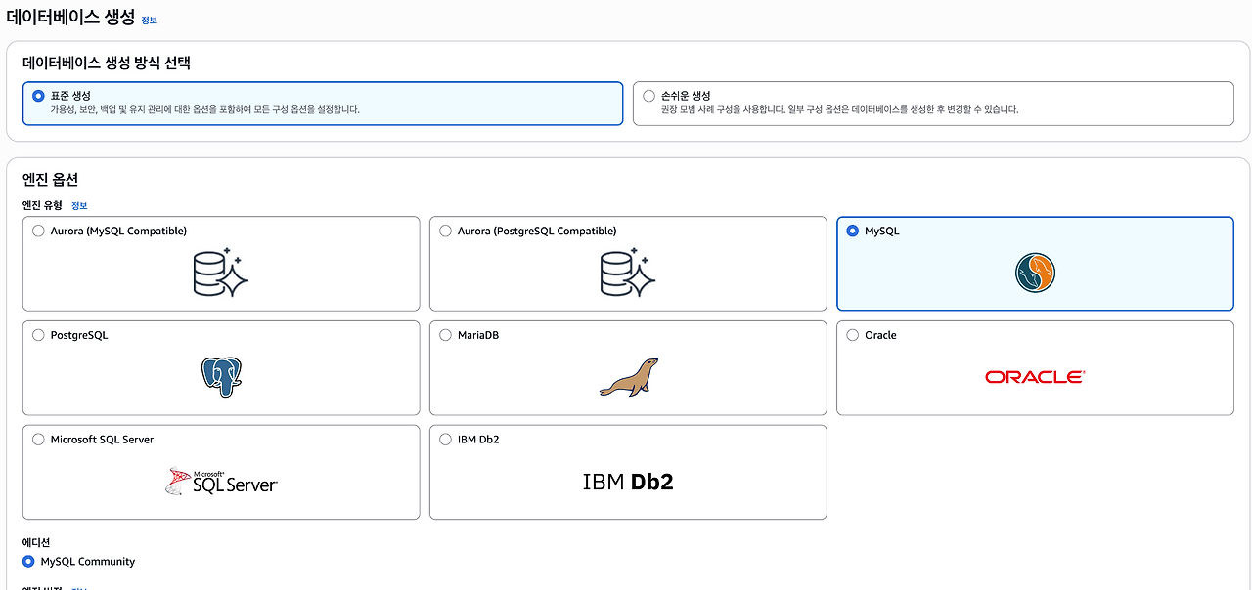
Task: Click the 표준 생성 description text
Action: pyautogui.click(x=205, y=110)
